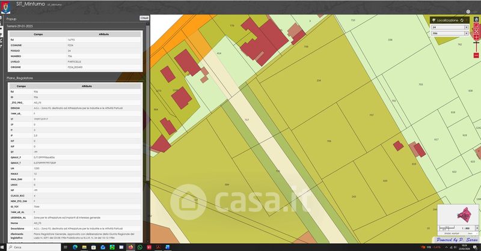
Task: Open the particella dropdown showing 706
Action: (x=449, y=34)
